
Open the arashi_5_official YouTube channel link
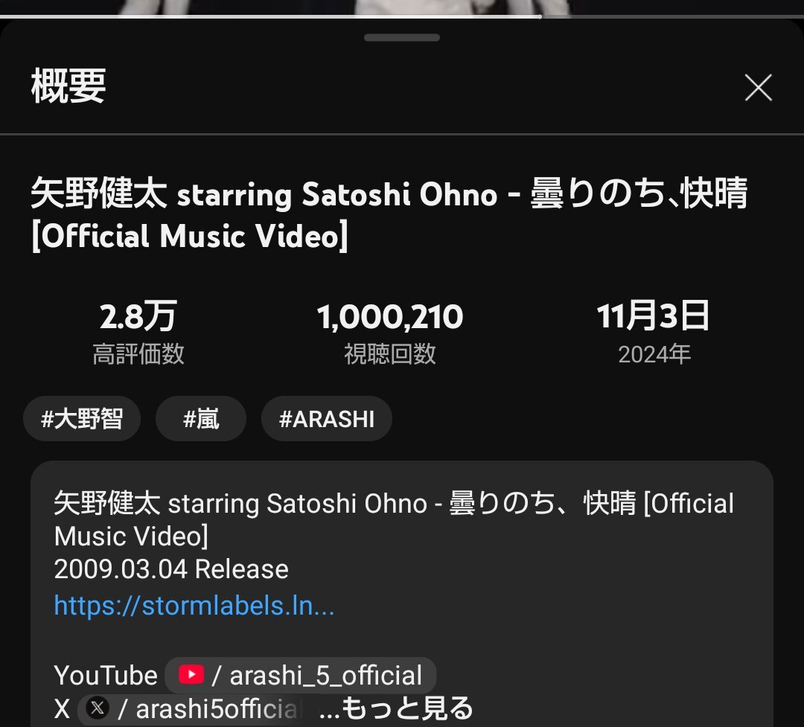301,675
